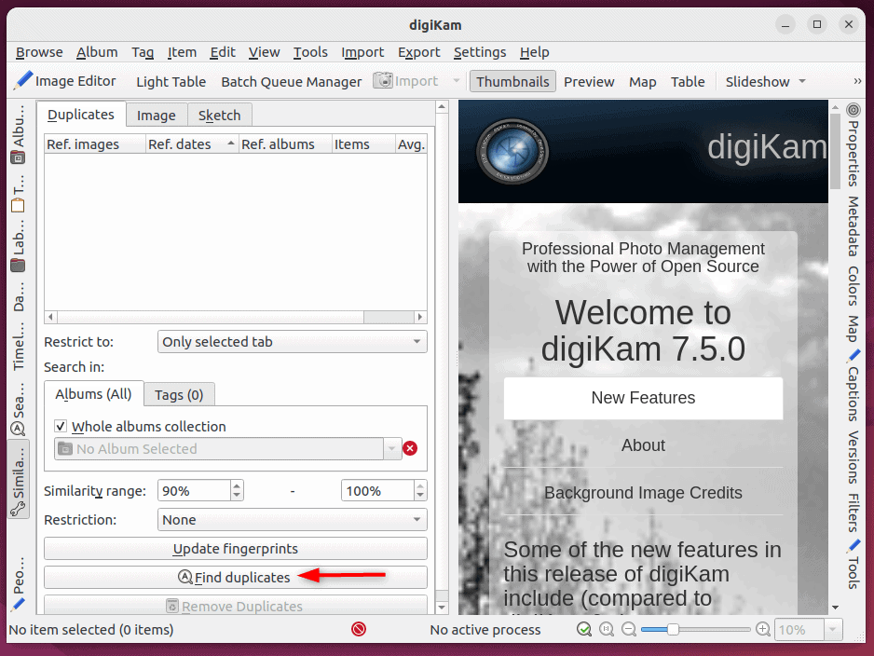
Task: Open the About welcome link
Action: (643, 445)
